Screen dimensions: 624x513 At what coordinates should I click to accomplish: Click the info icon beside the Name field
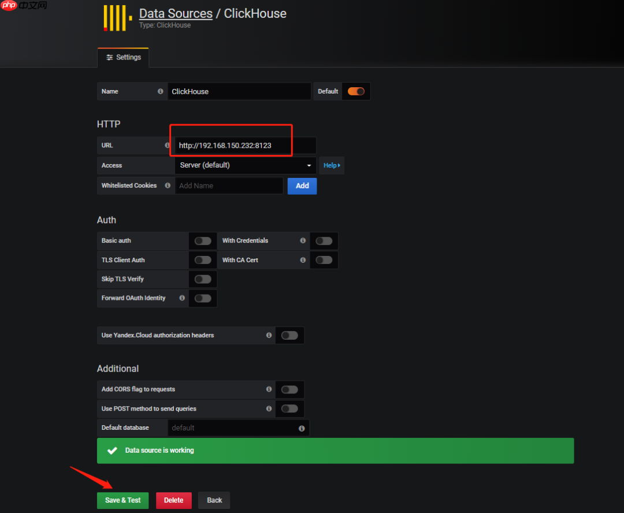pos(160,91)
